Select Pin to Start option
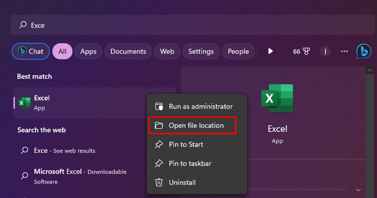The width and height of the screenshot is (377, 198). pos(186,144)
